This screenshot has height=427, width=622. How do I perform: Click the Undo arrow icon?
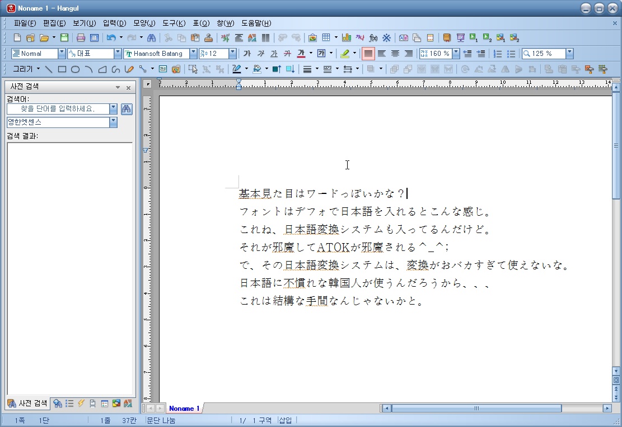click(x=111, y=37)
